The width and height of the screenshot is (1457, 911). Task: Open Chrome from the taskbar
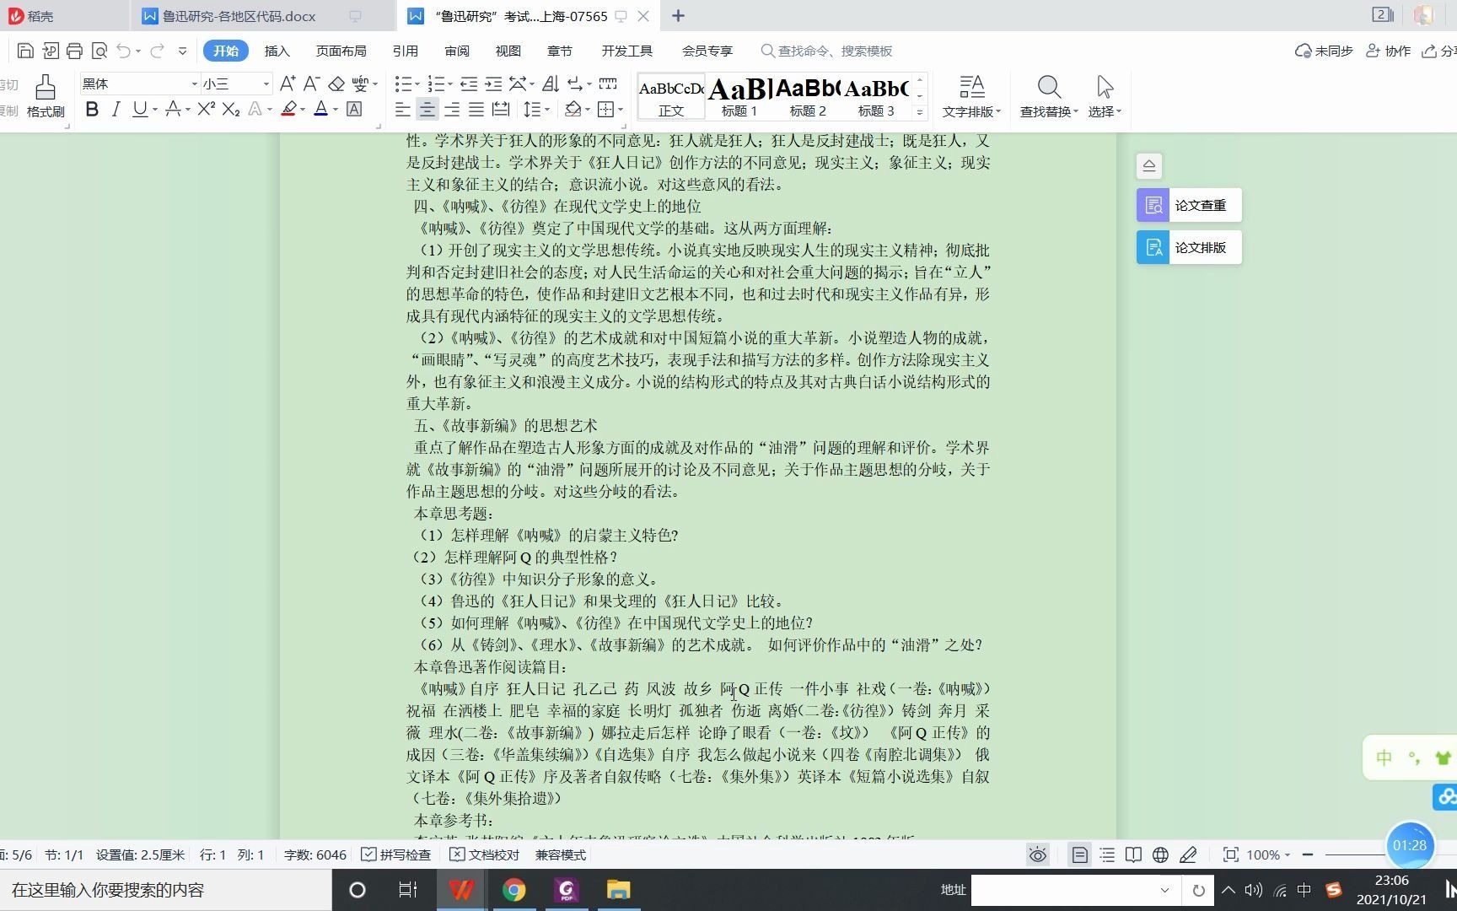point(513,890)
